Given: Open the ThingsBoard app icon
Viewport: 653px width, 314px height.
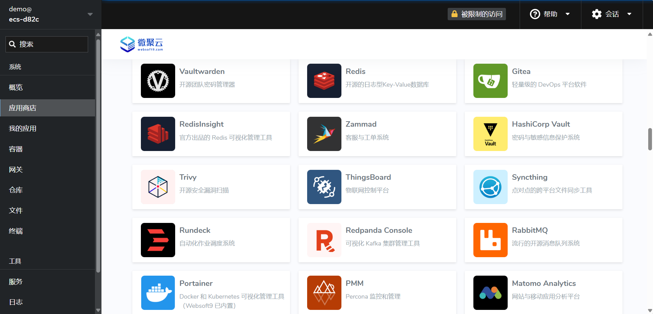Looking at the screenshot, I should tap(324, 187).
